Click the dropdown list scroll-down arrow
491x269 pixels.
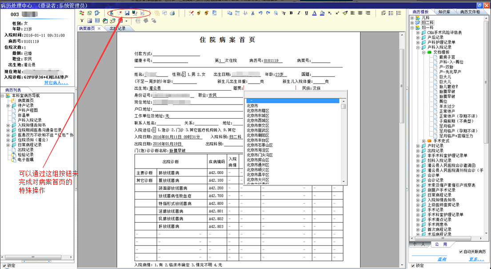(343, 181)
